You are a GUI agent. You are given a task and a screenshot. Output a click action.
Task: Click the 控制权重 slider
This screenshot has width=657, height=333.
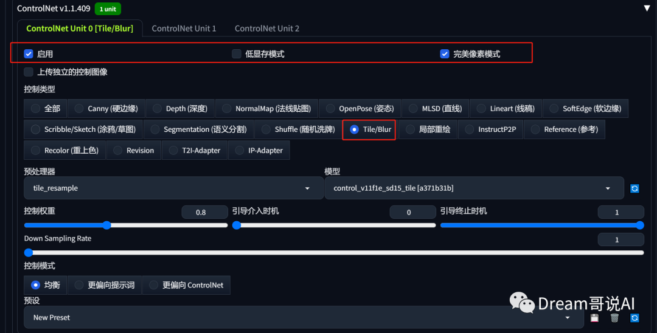126,225
